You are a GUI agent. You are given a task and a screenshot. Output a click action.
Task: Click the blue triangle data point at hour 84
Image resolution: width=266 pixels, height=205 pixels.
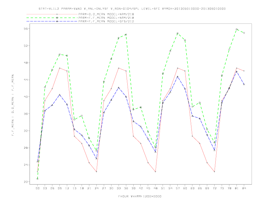[x=244, y=84]
